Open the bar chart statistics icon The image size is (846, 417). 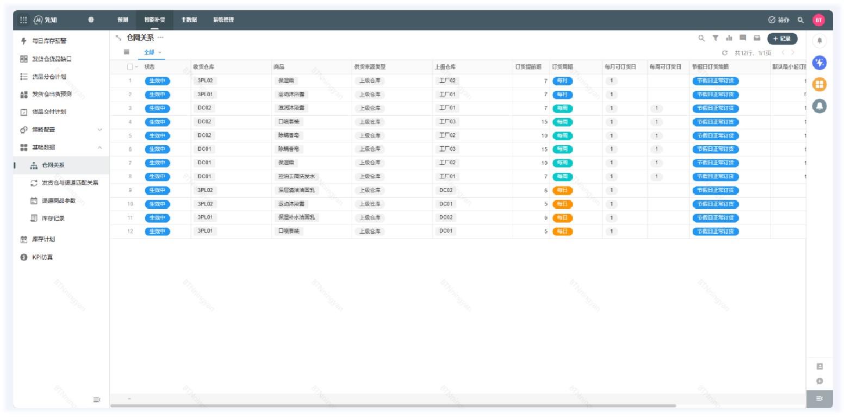tap(729, 38)
